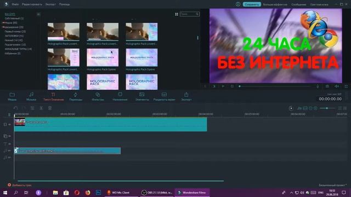
Task: Open Photoshop from the taskbar
Action: click(98, 192)
